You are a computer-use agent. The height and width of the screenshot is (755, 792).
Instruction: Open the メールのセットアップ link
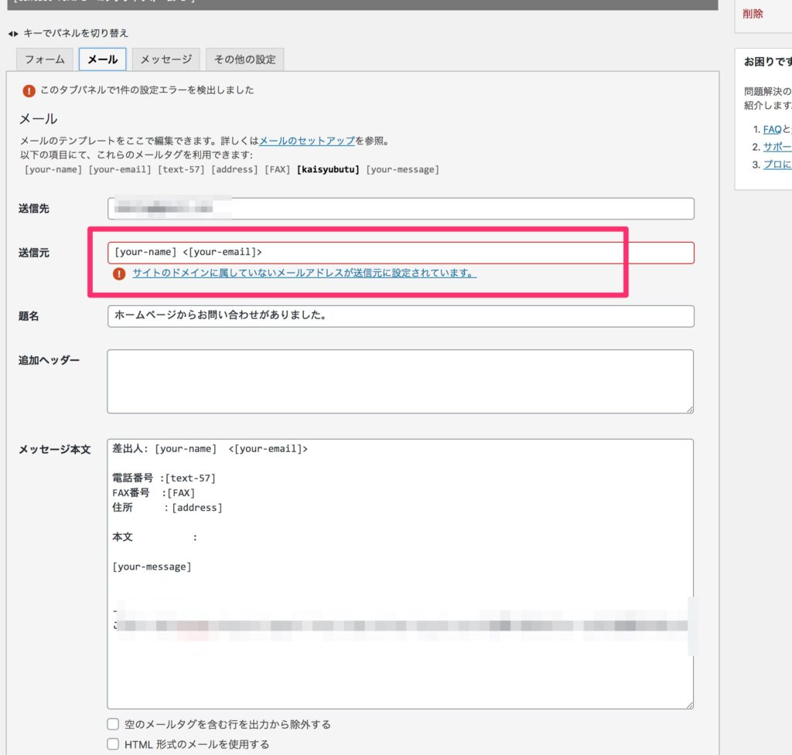pos(307,141)
